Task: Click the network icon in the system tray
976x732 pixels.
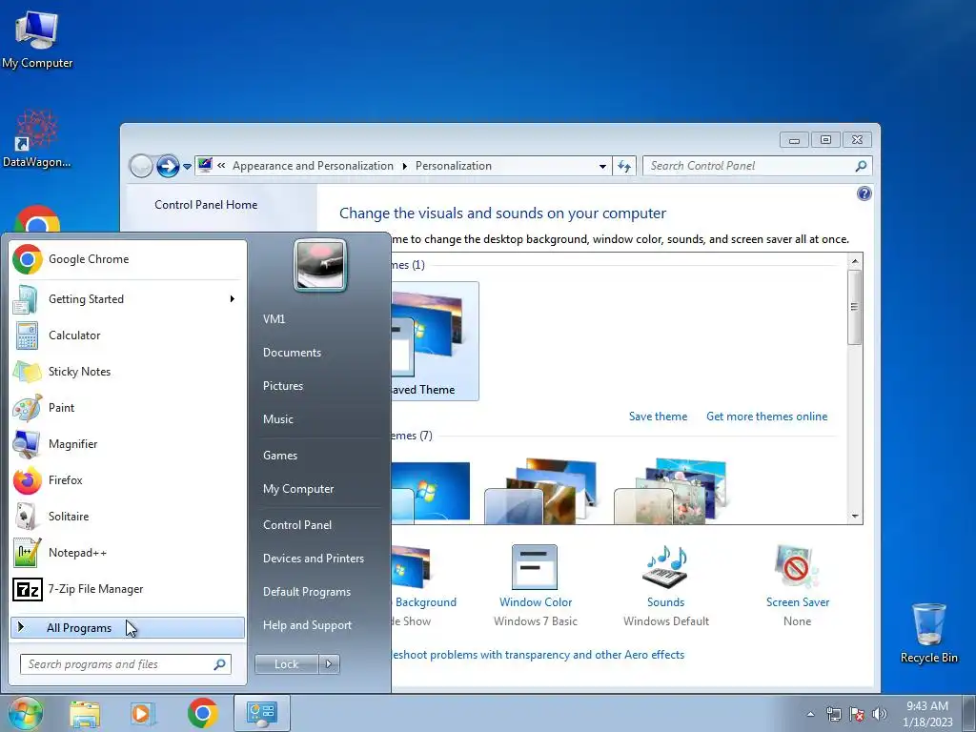Action: click(x=833, y=714)
